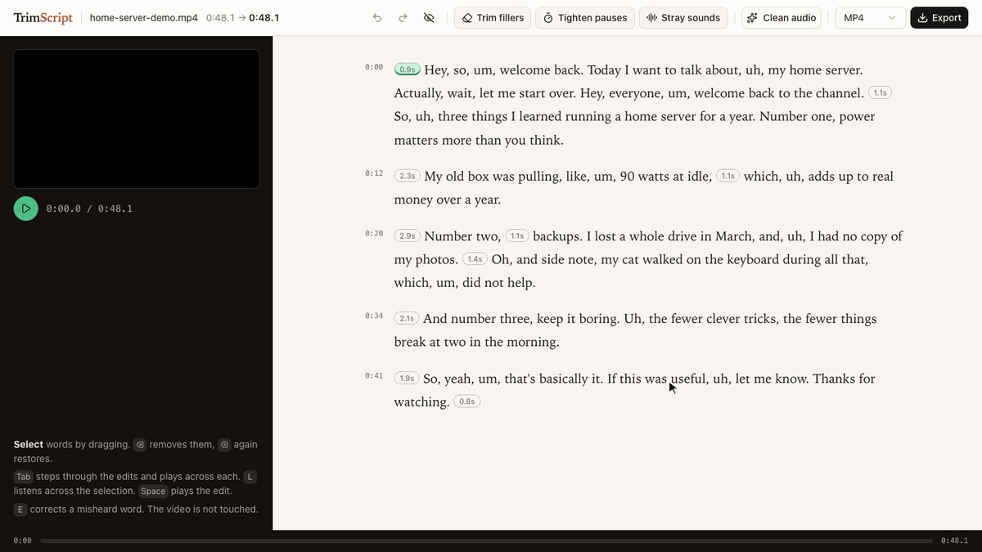Select the 1.1s pause before "backups"

coord(517,236)
